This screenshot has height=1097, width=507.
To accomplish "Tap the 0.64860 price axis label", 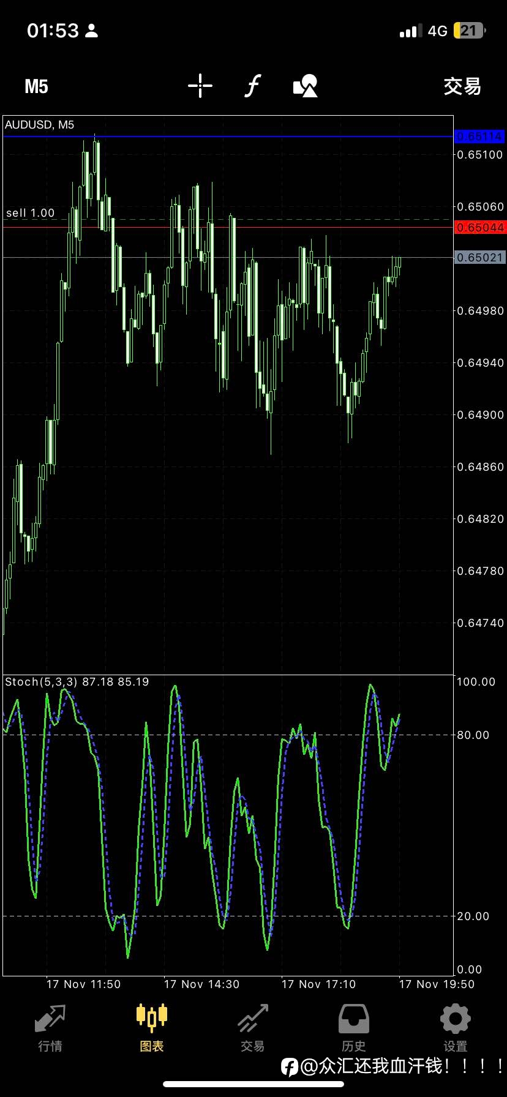I will tap(480, 467).
